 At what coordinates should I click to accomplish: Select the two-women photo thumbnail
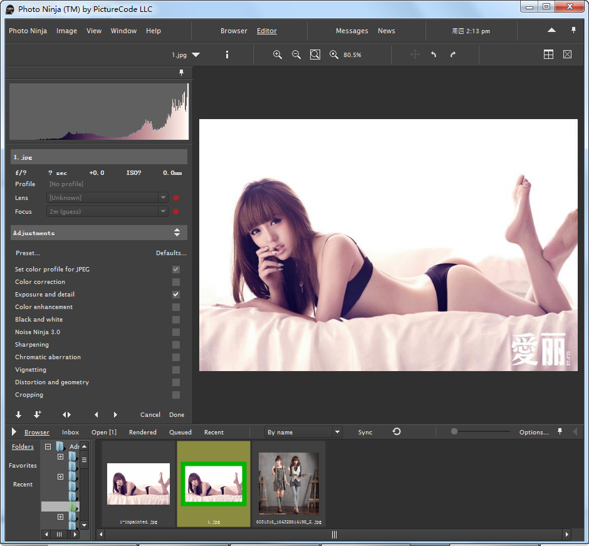pyautogui.click(x=289, y=483)
